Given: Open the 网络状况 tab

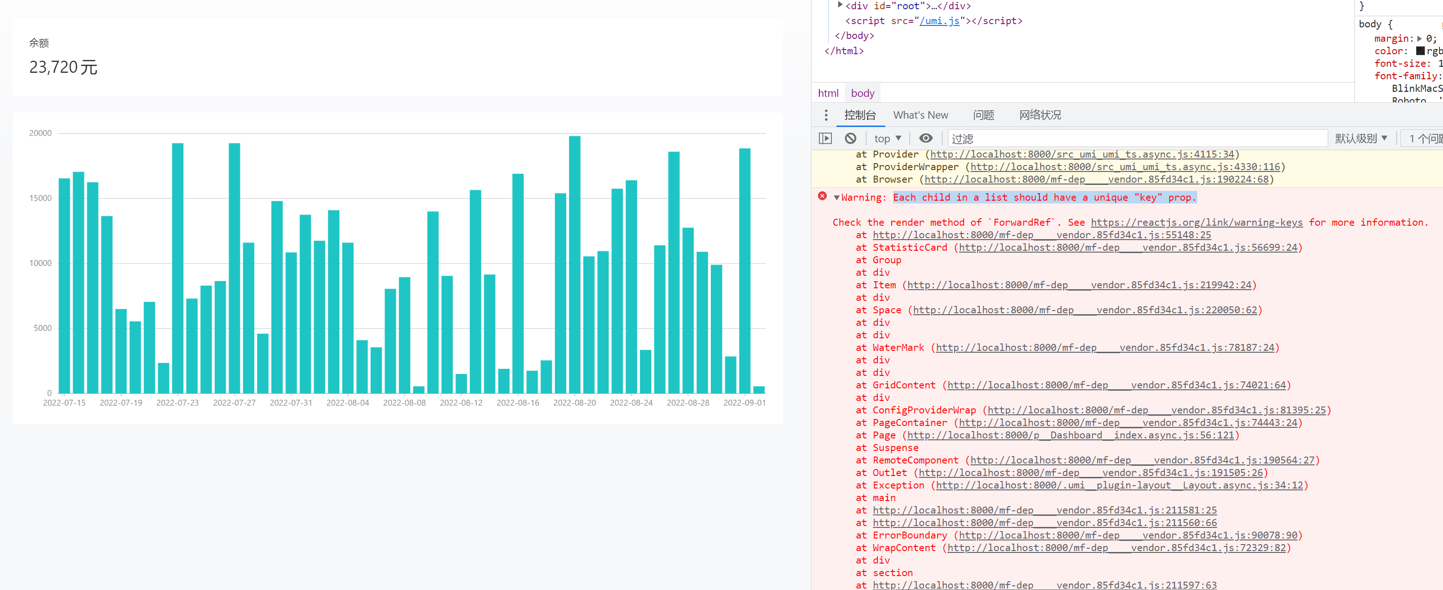Looking at the screenshot, I should coord(1040,115).
